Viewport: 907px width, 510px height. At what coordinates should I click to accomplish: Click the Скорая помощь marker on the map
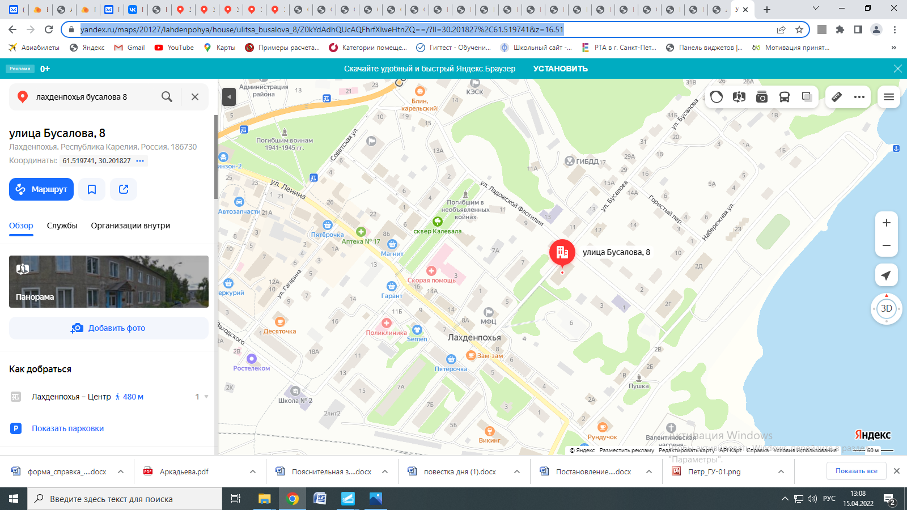[431, 271]
